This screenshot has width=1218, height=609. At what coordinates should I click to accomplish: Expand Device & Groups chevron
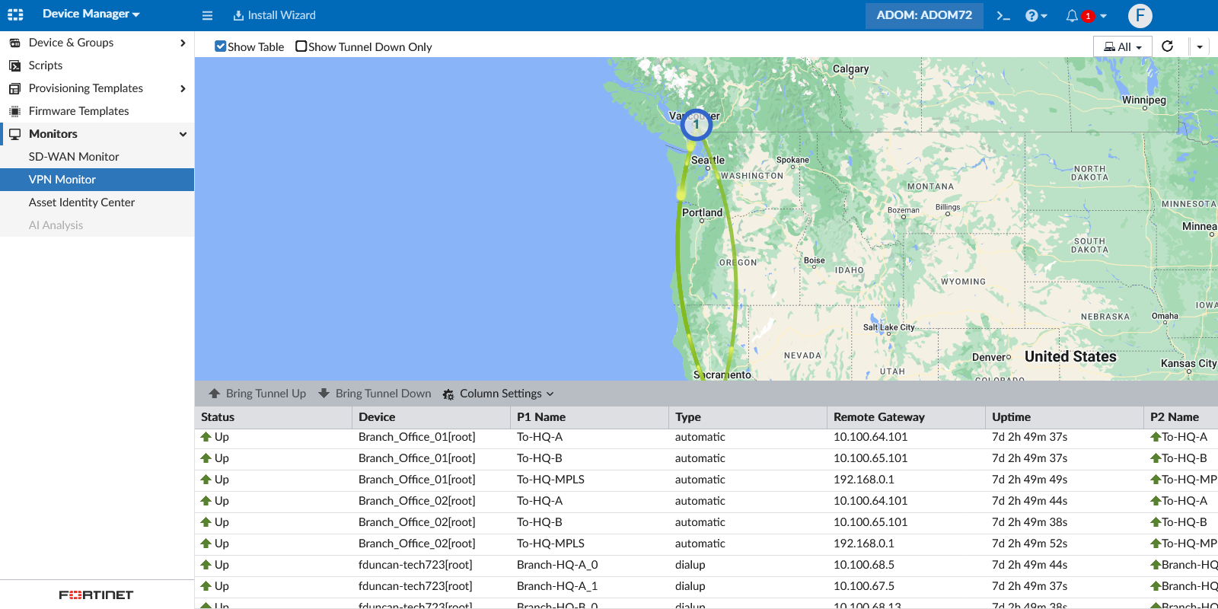[x=183, y=43]
